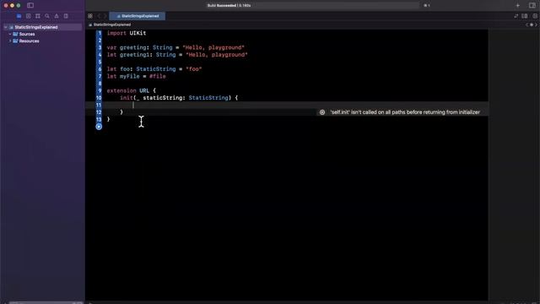Go back in editor history
This screenshot has height=304, width=540.
tap(99, 16)
